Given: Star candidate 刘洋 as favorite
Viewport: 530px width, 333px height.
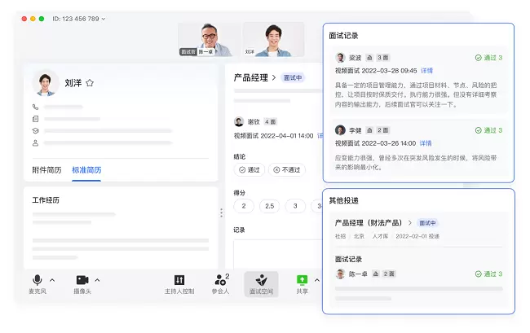Looking at the screenshot, I should [91, 83].
